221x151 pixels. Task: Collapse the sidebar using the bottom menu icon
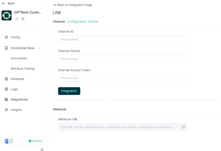click(x=42, y=150)
